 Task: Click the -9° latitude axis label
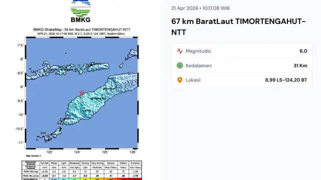tap(22, 87)
